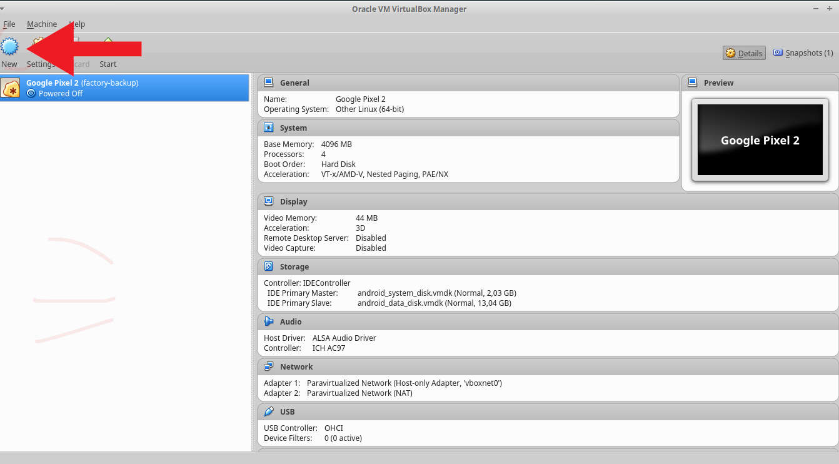Click the Display section header
This screenshot has height=464, width=839.
point(548,201)
